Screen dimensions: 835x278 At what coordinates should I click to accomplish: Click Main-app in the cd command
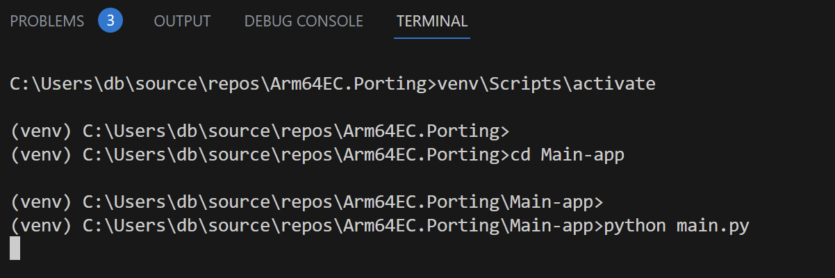pyautogui.click(x=583, y=155)
